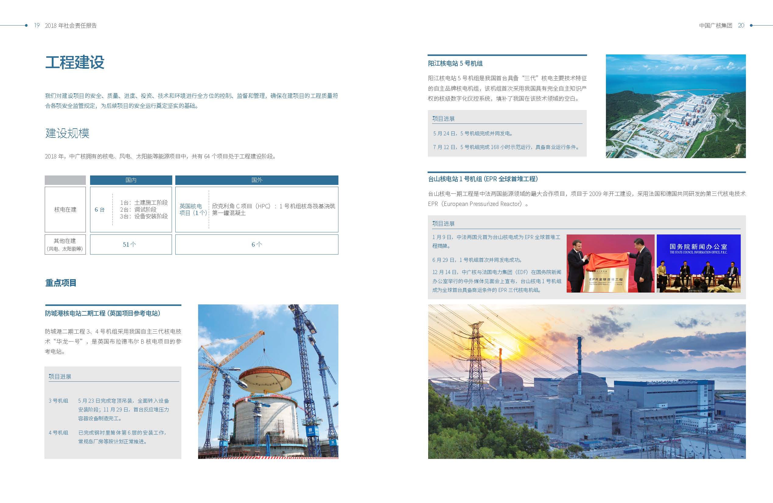Click the 英国核电项目 table cell
The image size is (773, 503).
[x=193, y=210]
